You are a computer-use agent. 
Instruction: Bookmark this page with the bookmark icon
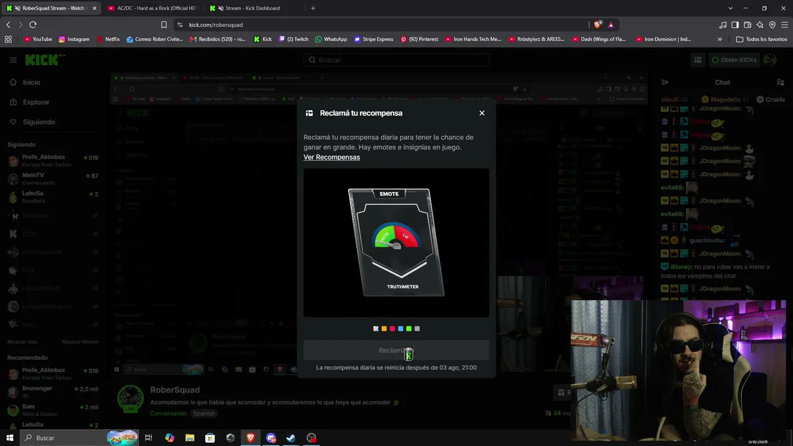[x=164, y=25]
